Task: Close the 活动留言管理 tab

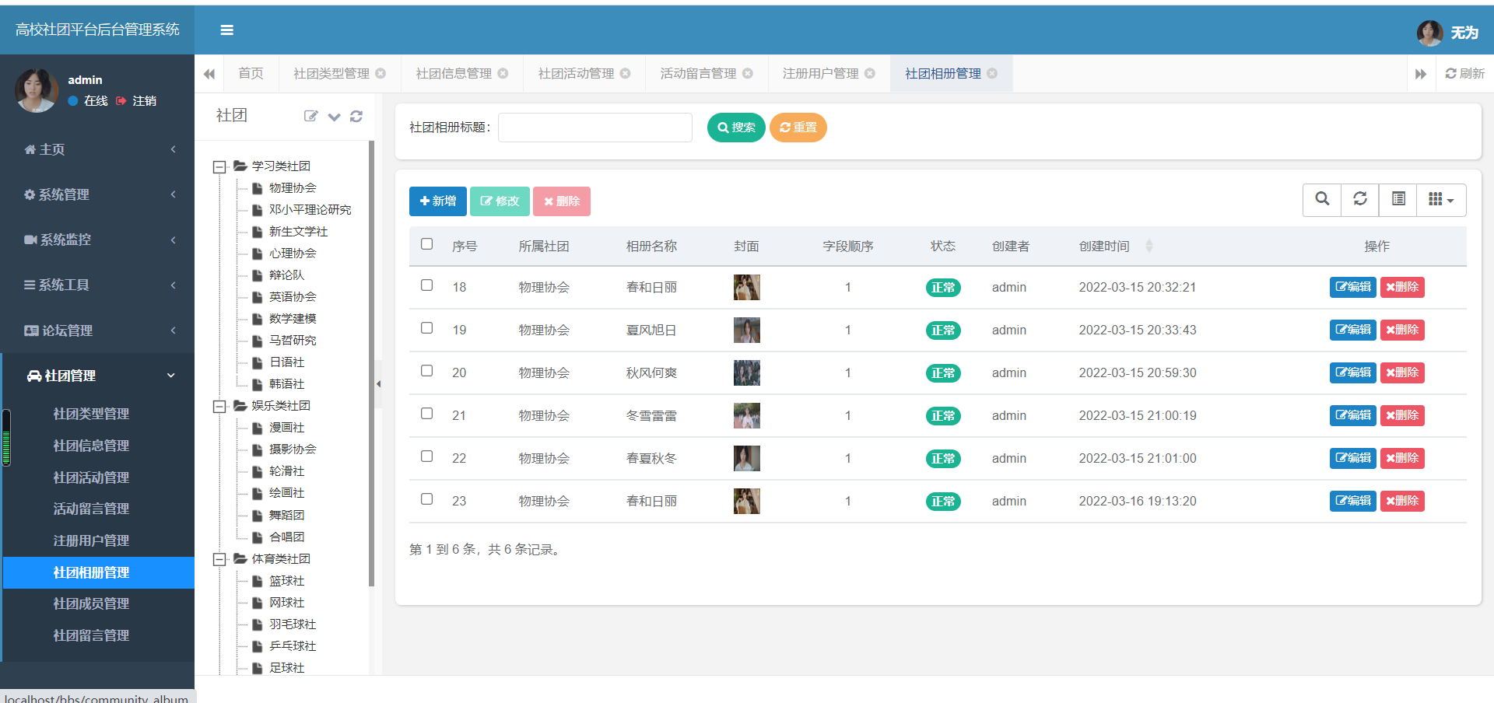Action: [x=748, y=73]
